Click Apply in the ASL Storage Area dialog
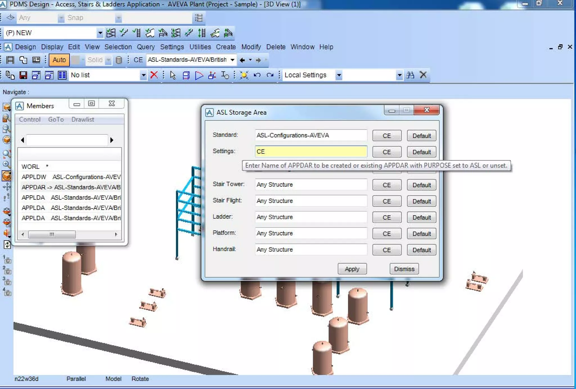 (352, 269)
